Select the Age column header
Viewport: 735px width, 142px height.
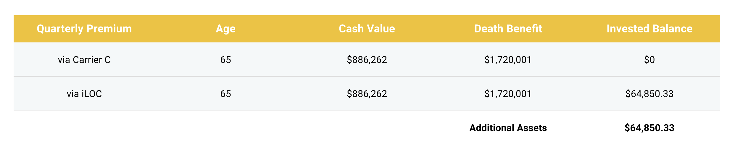(x=225, y=29)
